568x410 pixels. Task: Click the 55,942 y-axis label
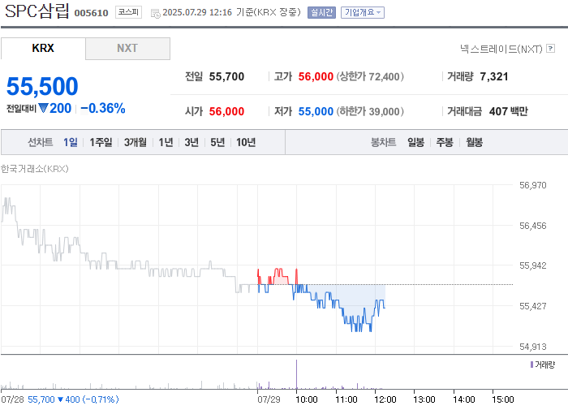[533, 265]
